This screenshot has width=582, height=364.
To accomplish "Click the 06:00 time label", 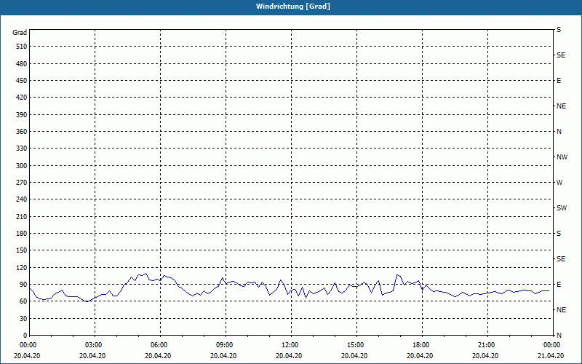I will [x=159, y=345].
